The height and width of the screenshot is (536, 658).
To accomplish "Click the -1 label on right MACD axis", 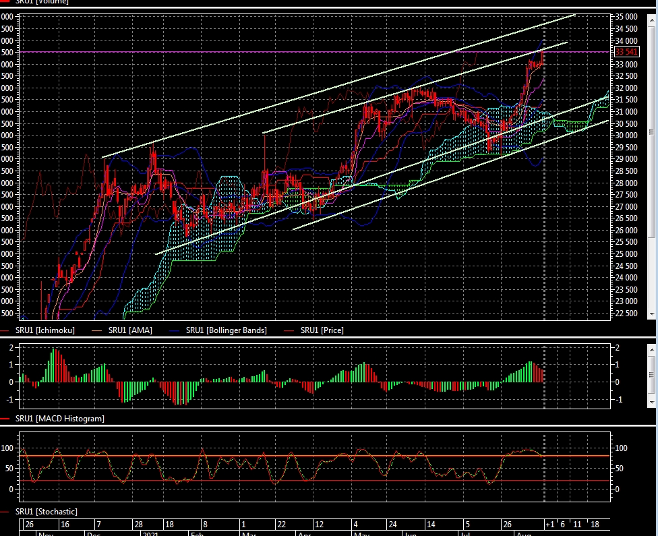I will (x=619, y=400).
